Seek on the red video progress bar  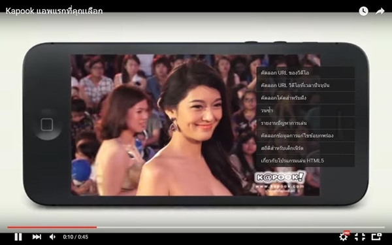(x=196, y=227)
